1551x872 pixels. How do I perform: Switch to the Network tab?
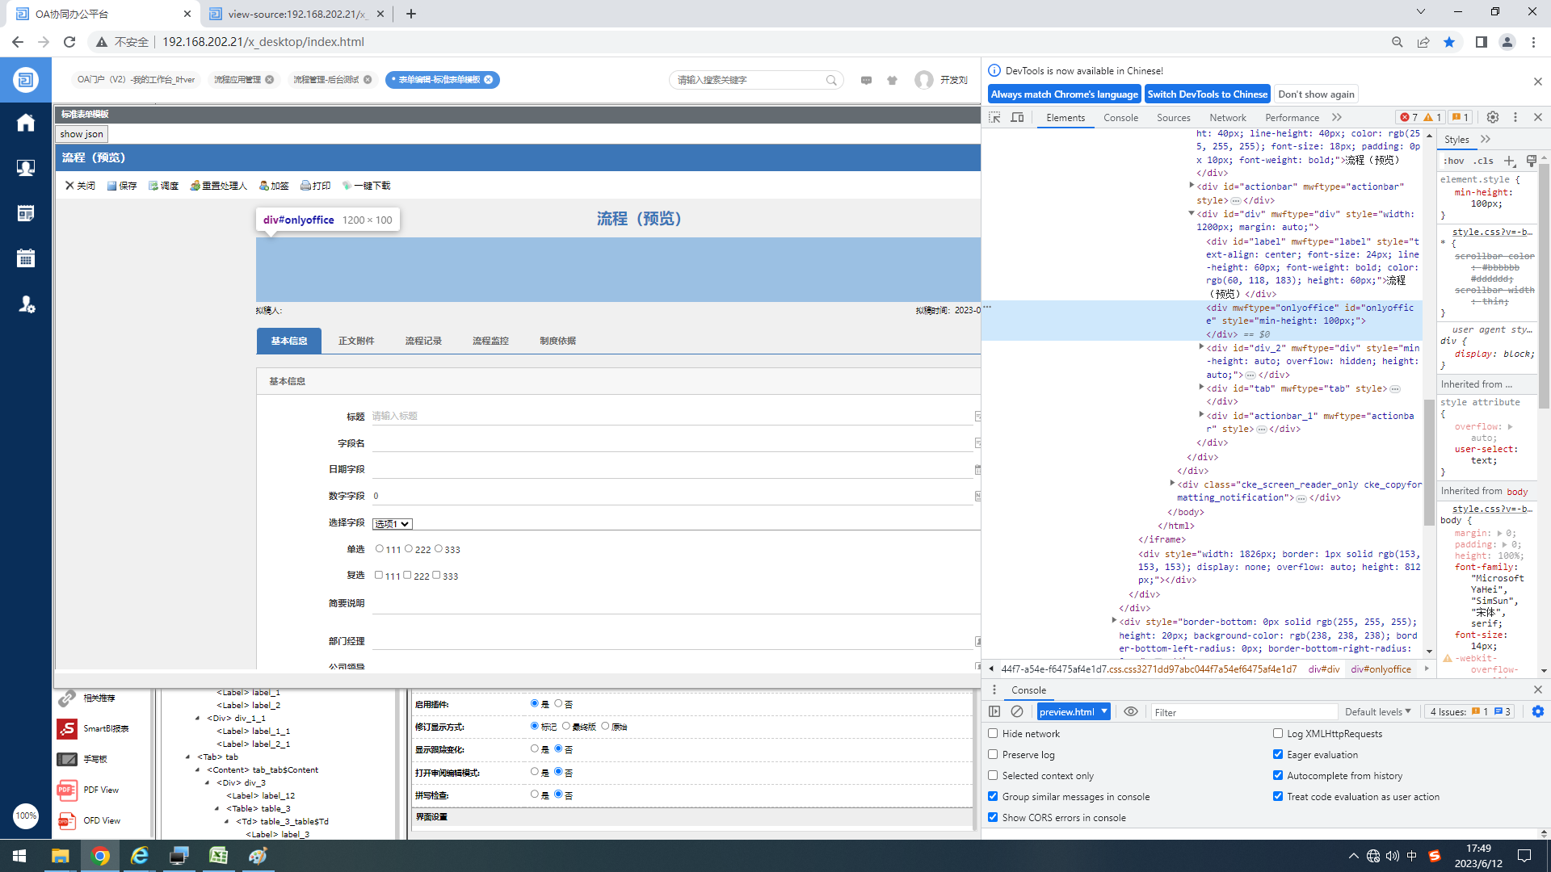click(1227, 117)
